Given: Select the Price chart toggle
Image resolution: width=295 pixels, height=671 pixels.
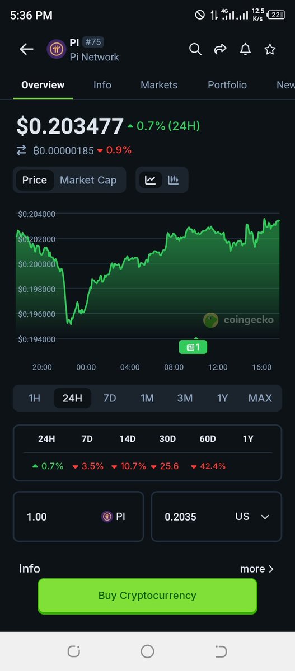Looking at the screenshot, I should coord(35,180).
